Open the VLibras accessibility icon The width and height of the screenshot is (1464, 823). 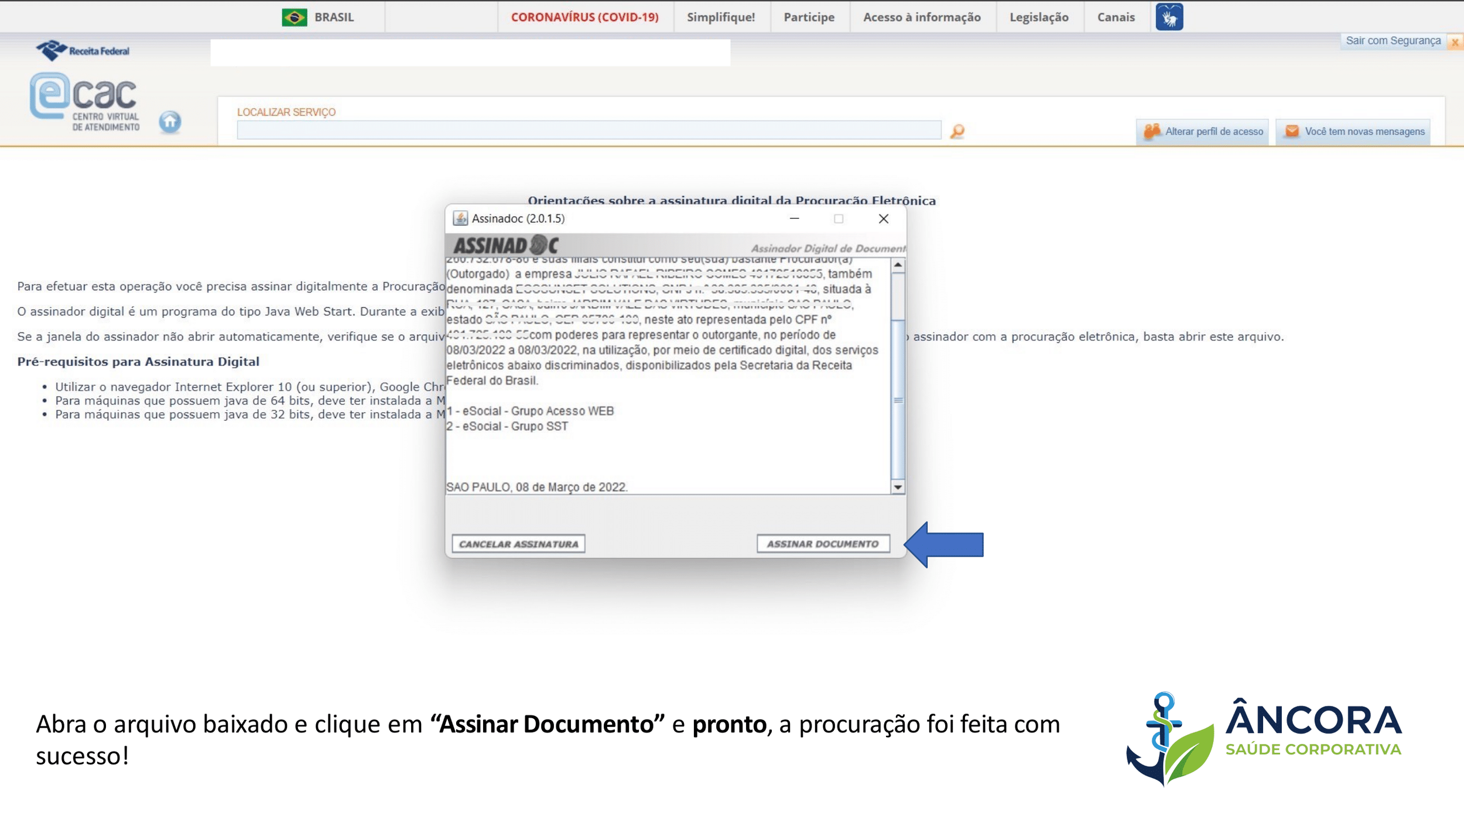1169,17
